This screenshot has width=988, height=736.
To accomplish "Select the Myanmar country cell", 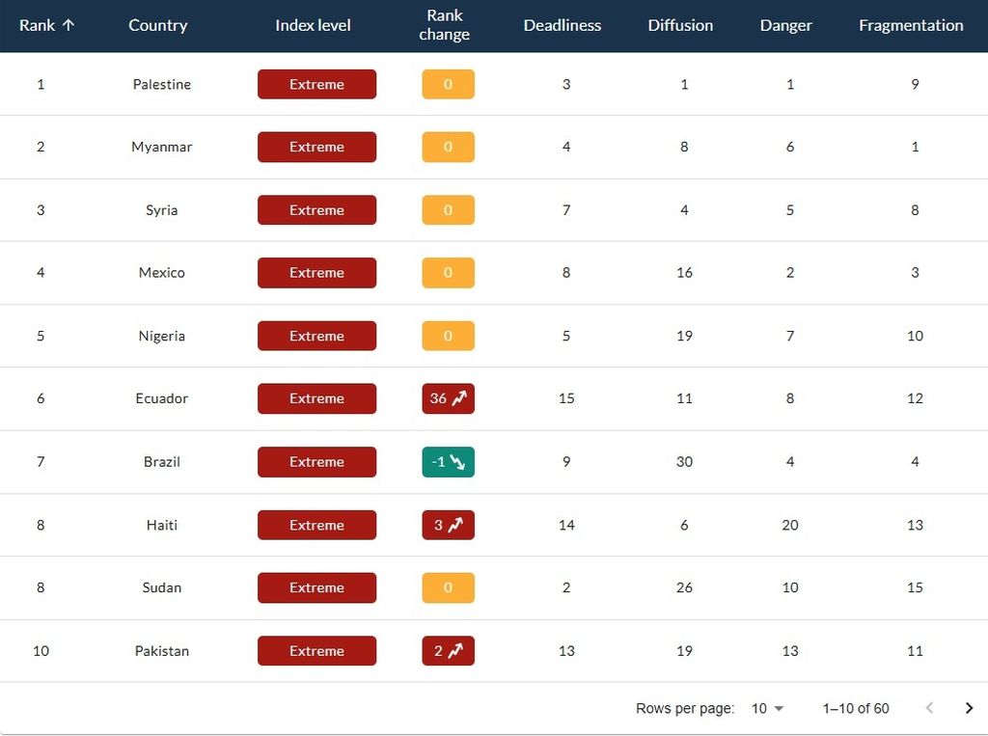I will pos(162,147).
